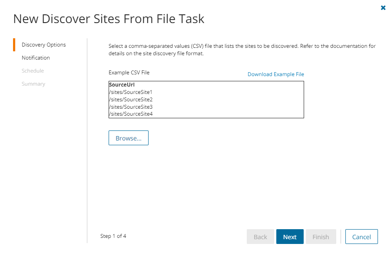Click the SourceUrl header in example
The height and width of the screenshot is (257, 391).
[122, 85]
